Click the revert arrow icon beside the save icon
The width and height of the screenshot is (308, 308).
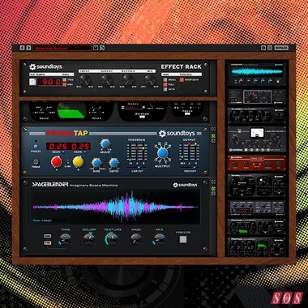pos(102,48)
